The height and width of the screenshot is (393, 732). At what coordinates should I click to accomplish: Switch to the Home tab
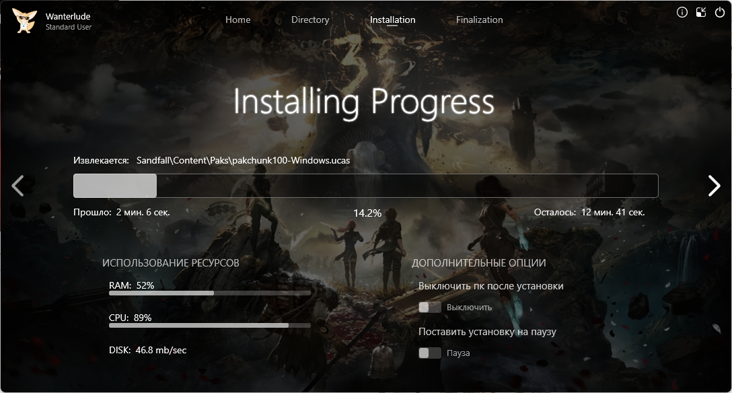pyautogui.click(x=237, y=20)
